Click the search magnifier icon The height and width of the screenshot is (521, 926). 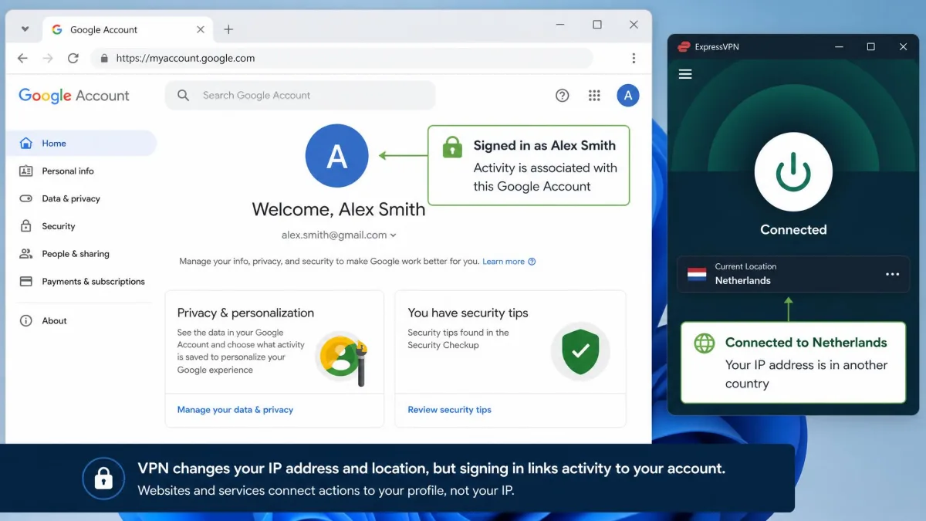[183, 95]
